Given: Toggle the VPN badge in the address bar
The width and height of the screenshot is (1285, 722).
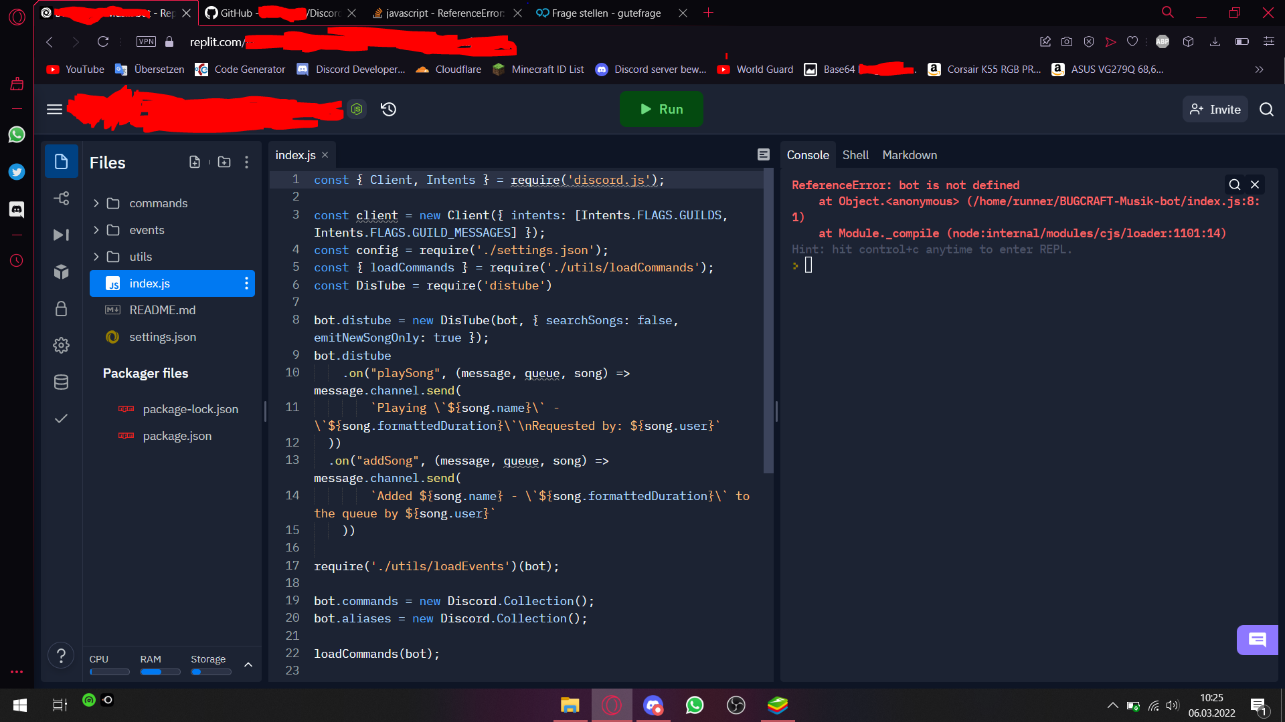Looking at the screenshot, I should tap(146, 41).
